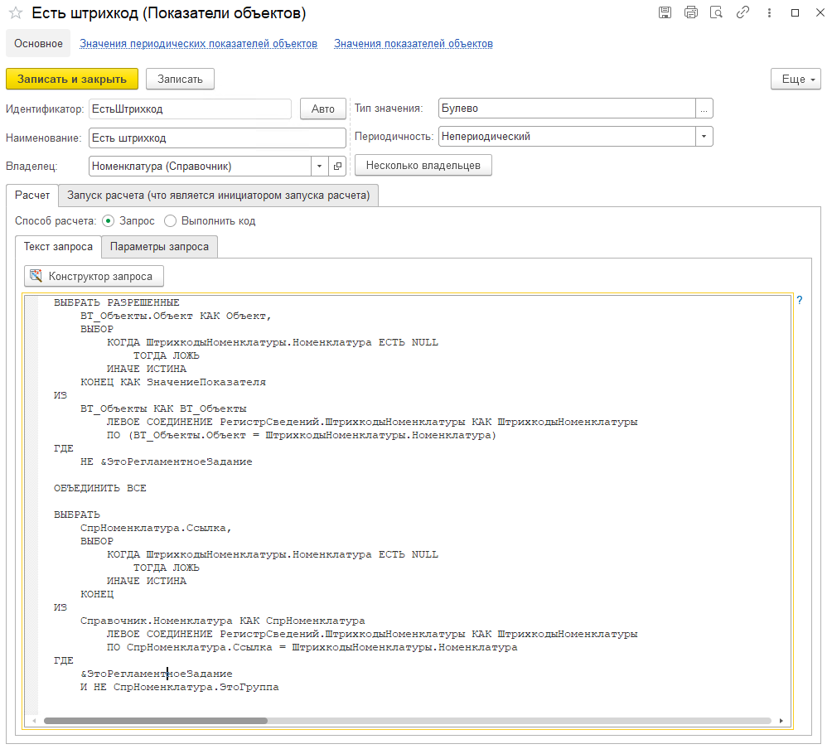
Task: Click in the Идентификатор input field
Action: [190, 109]
